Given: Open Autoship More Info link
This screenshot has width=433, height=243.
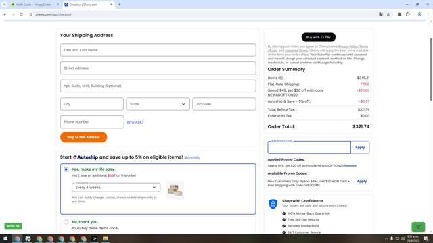Looking at the screenshot, I should 192,157.
